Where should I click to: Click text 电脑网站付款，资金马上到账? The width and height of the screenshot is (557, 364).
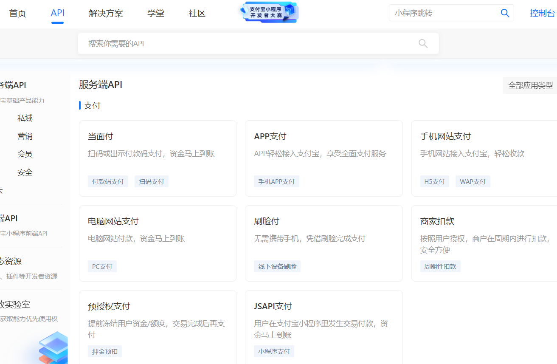pos(136,238)
